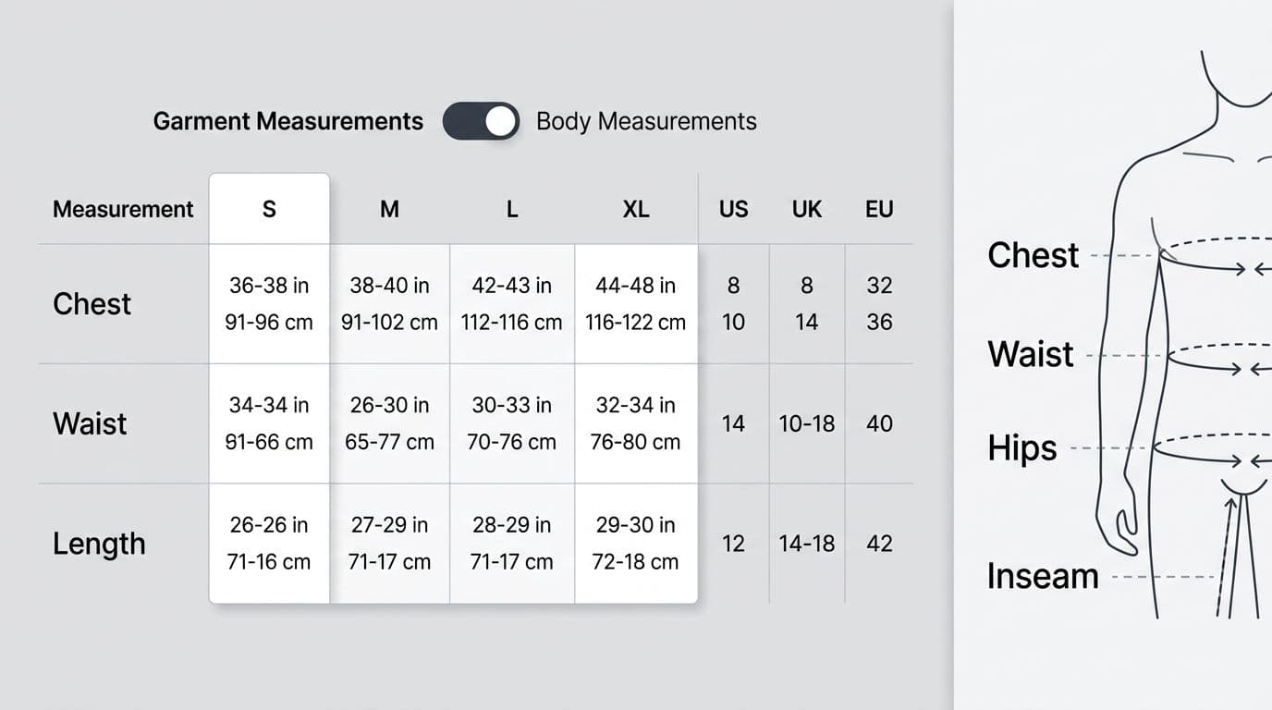Click the Garment Measurements text link

pos(287,121)
